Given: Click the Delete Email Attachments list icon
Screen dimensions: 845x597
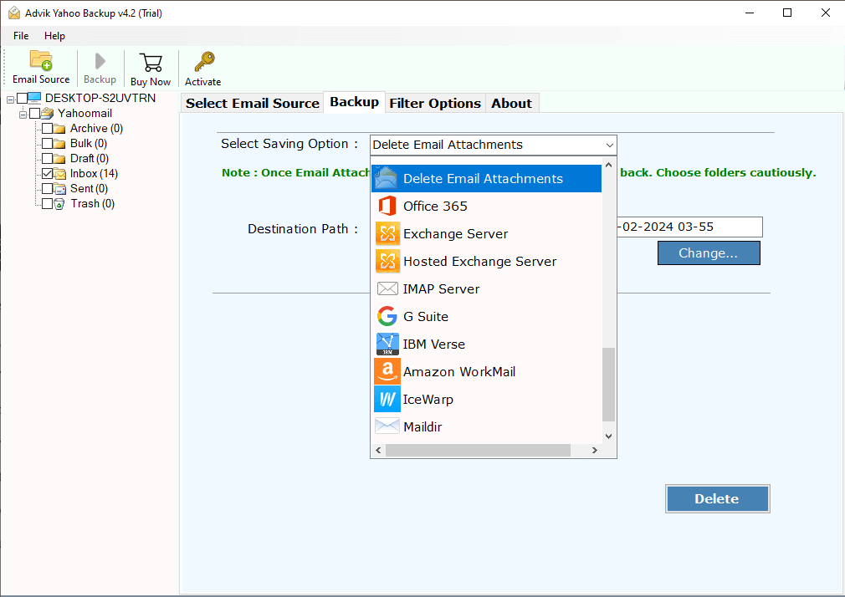Looking at the screenshot, I should tap(386, 178).
